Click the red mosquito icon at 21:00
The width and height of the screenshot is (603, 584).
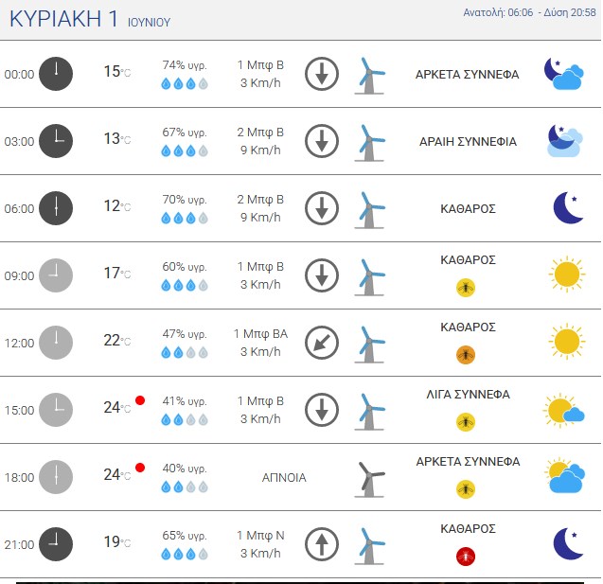[466, 557]
